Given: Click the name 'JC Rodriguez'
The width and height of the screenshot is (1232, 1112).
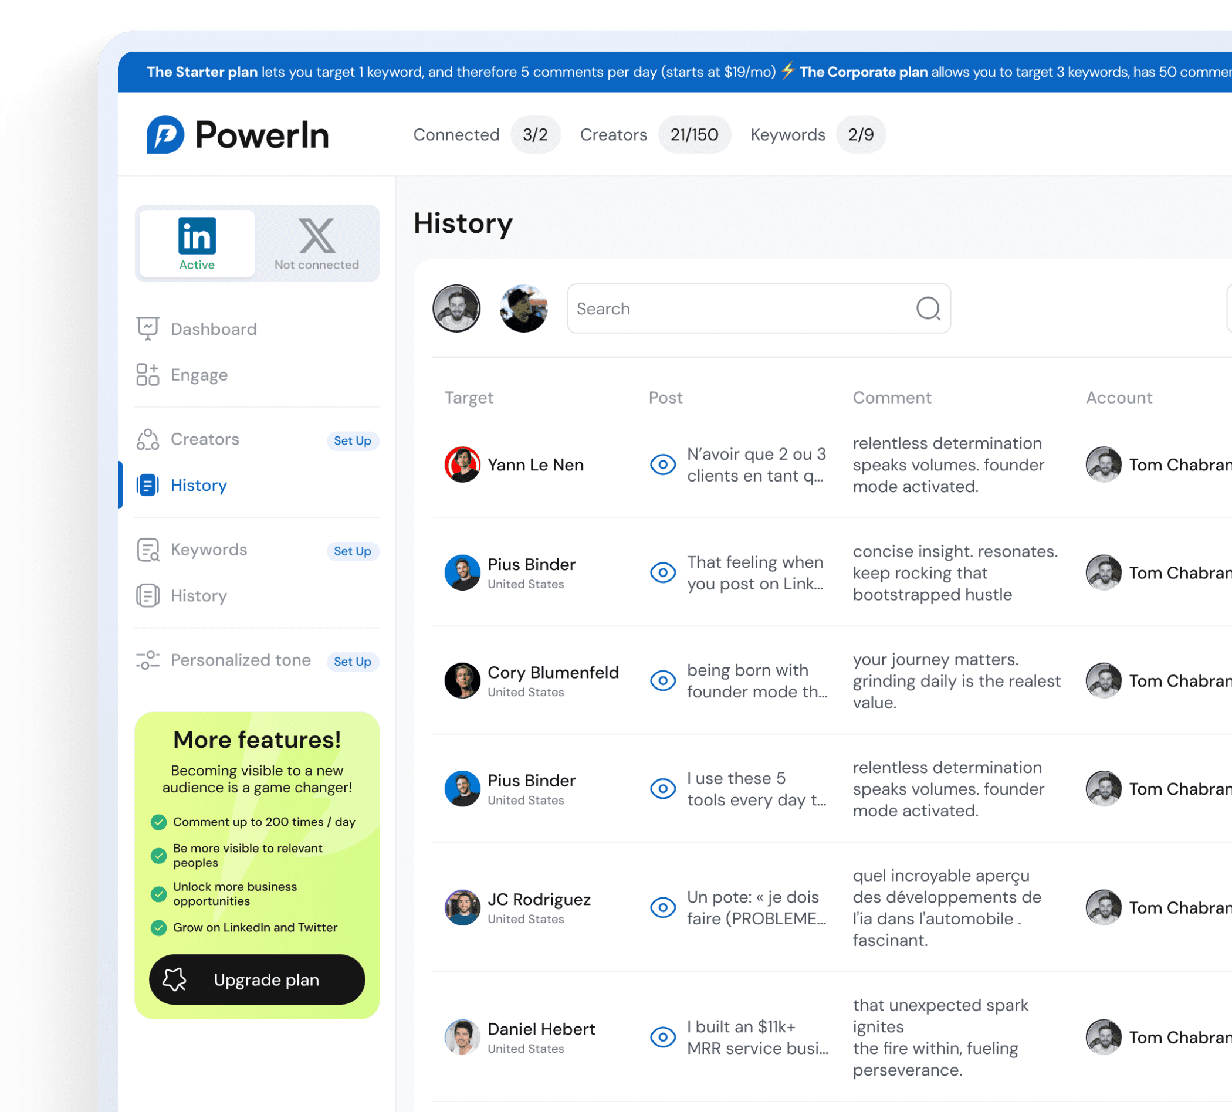Looking at the screenshot, I should (539, 900).
